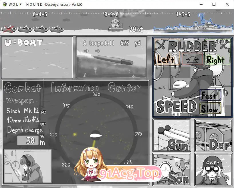The height and width of the screenshot is (188, 234).
Task: Select the Son sonar panel
Action: (171, 169)
